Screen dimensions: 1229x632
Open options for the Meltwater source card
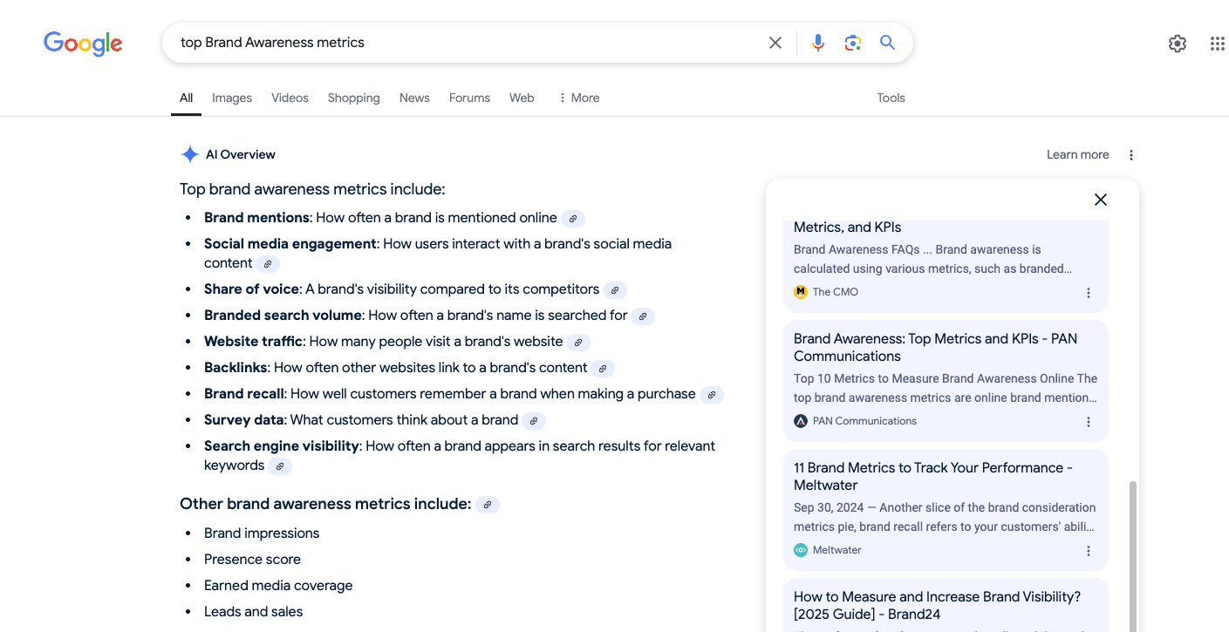point(1088,551)
